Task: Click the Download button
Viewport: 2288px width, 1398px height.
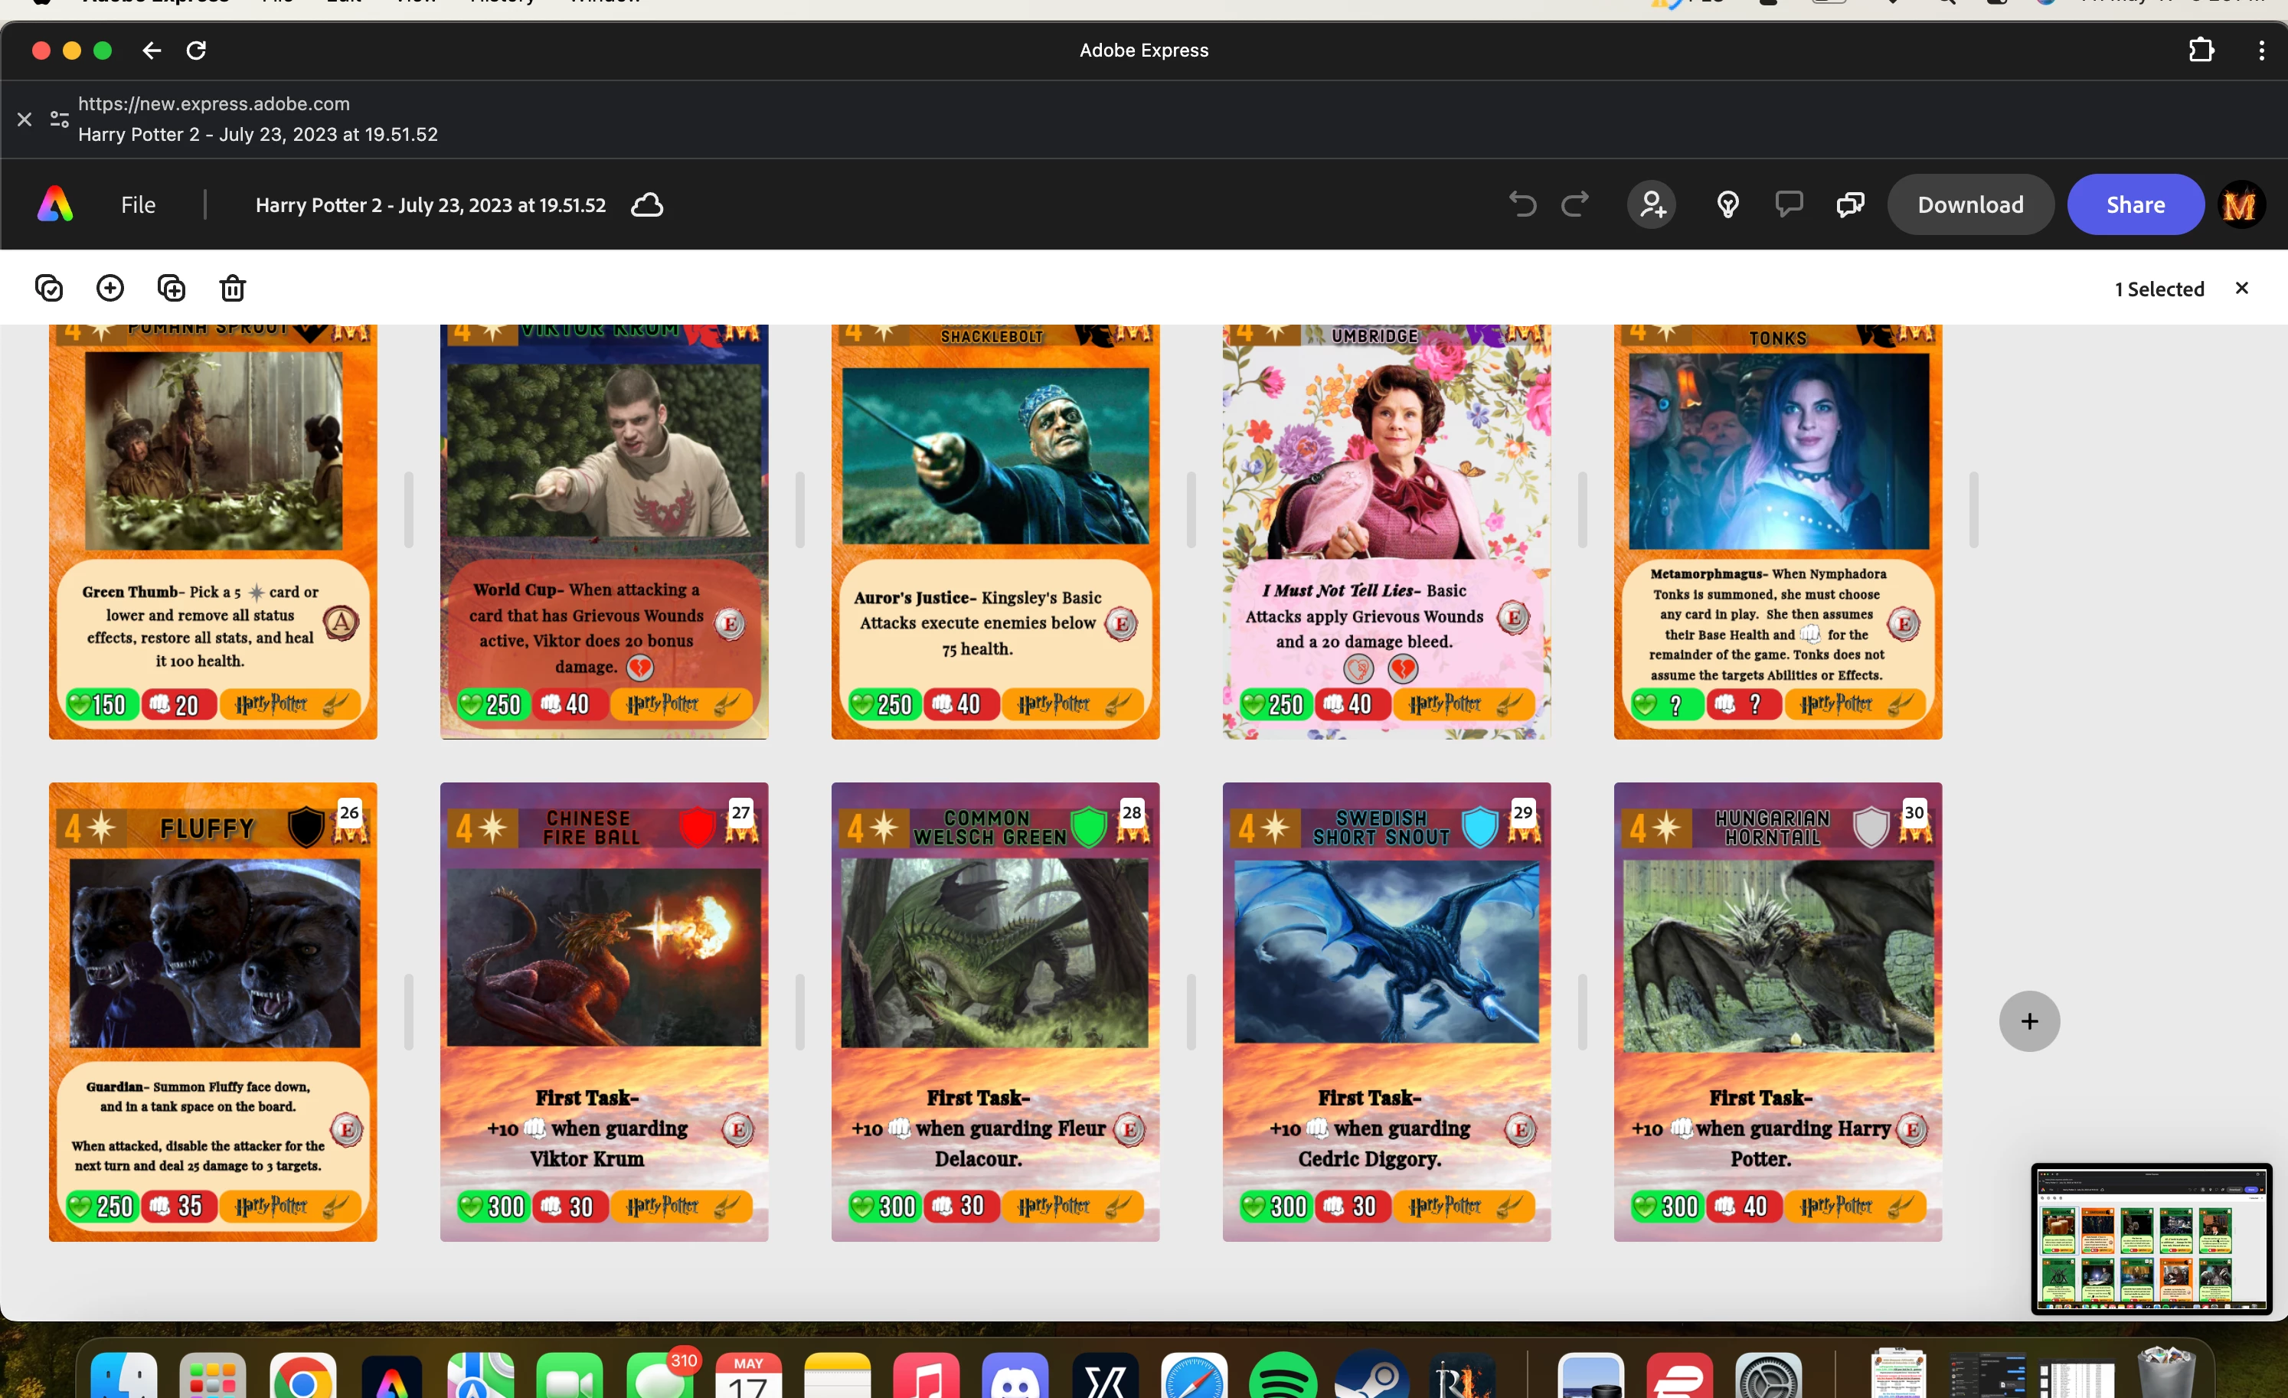Action: click(x=1969, y=205)
